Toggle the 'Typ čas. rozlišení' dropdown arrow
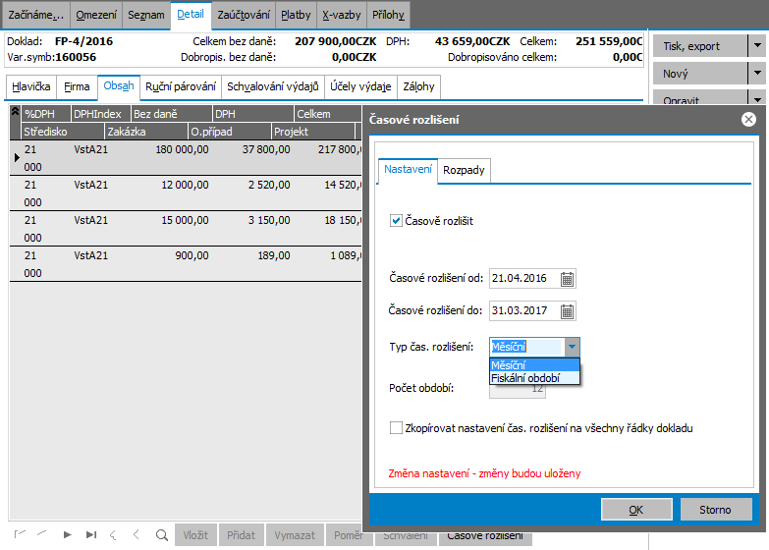The image size is (769, 550). pos(573,347)
